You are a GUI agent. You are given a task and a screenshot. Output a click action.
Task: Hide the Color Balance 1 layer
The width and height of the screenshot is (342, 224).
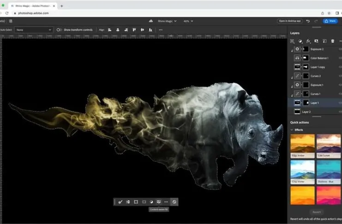[x=340, y=58]
